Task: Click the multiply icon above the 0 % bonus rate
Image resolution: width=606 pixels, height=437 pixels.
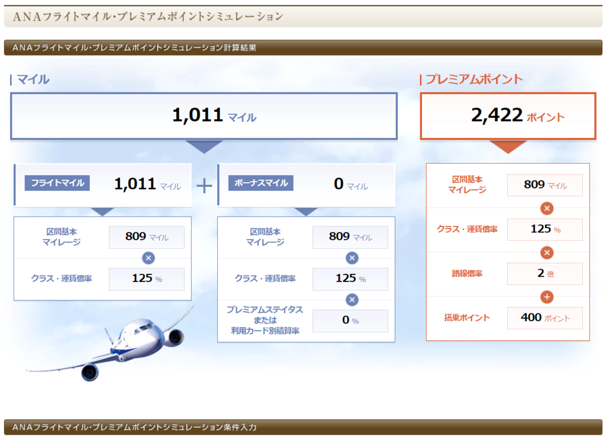Action: [352, 300]
